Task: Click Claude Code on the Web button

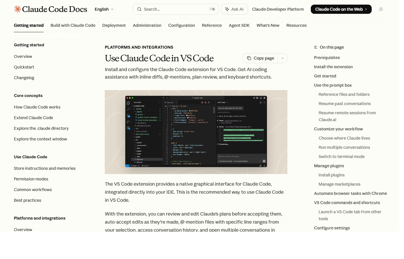Action: (341, 9)
